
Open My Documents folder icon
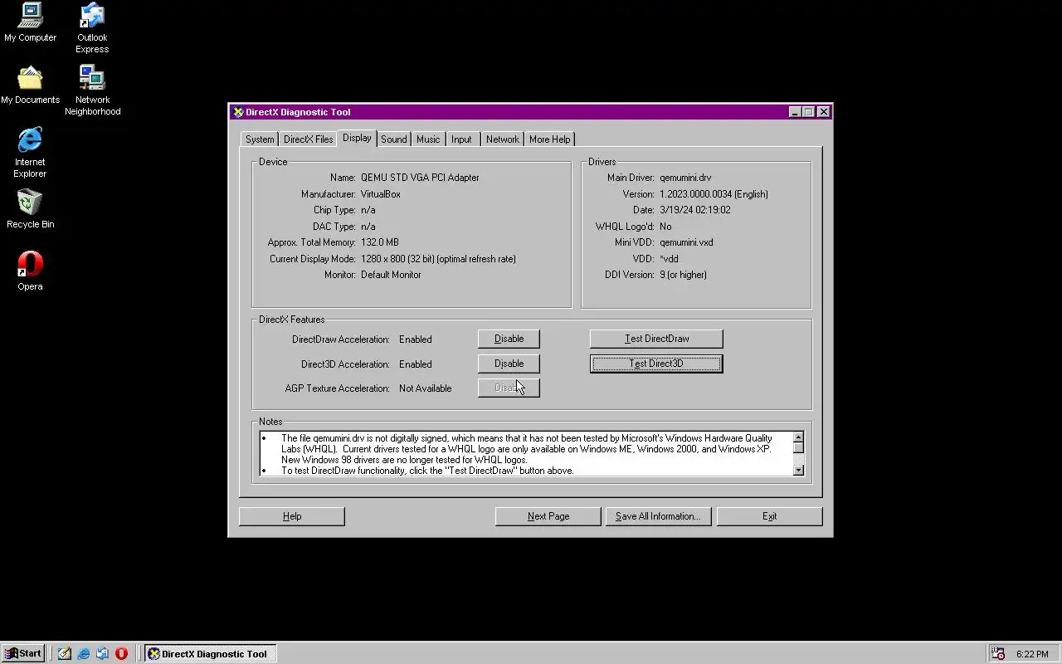[30, 85]
